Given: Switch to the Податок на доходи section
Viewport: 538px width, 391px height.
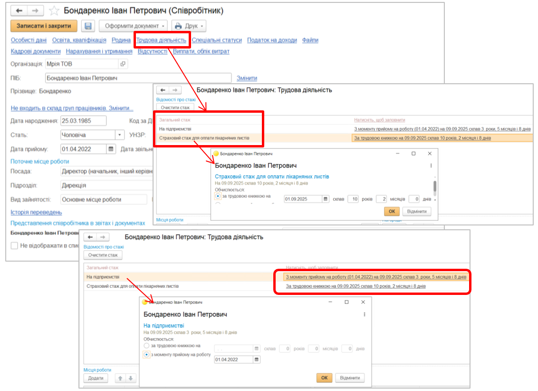Looking at the screenshot, I should point(272,40).
